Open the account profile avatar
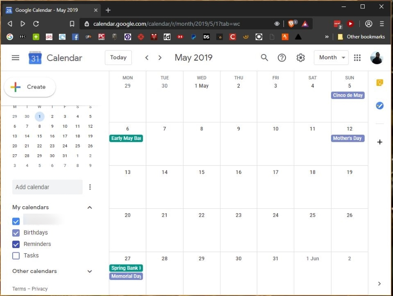 pos(376,58)
